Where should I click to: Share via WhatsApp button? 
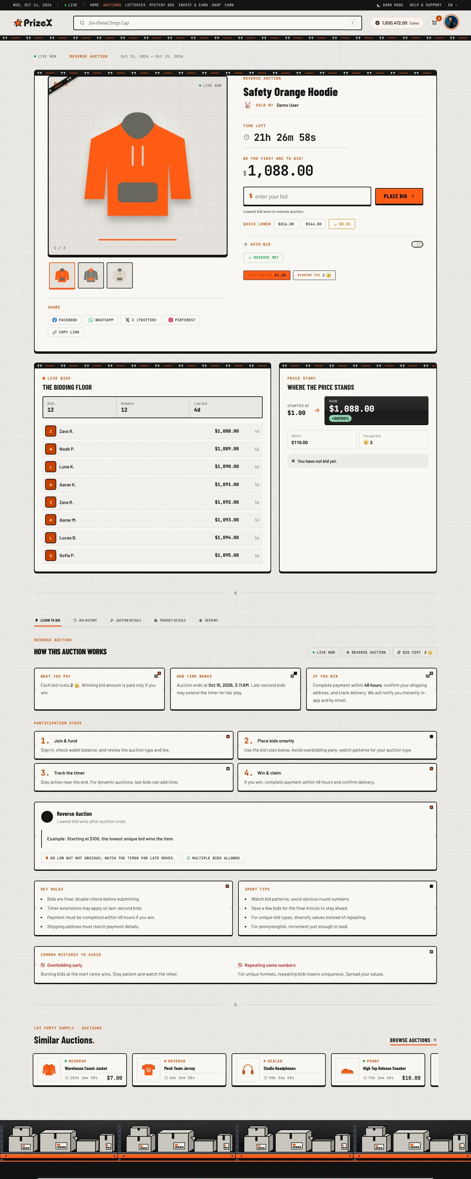click(x=101, y=320)
